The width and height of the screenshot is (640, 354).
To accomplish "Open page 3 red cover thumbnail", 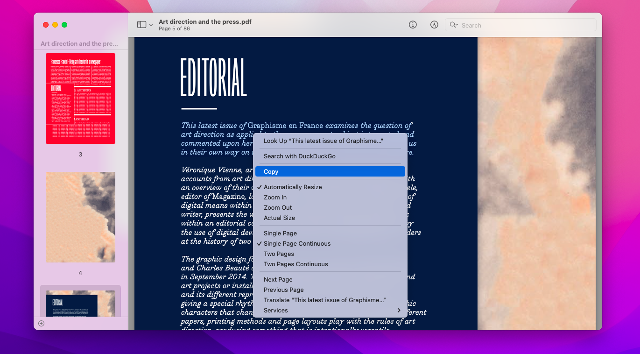I will 80,98.
